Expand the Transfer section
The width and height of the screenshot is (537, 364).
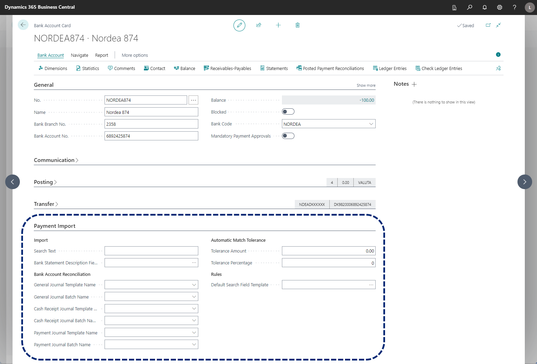[x=46, y=204]
